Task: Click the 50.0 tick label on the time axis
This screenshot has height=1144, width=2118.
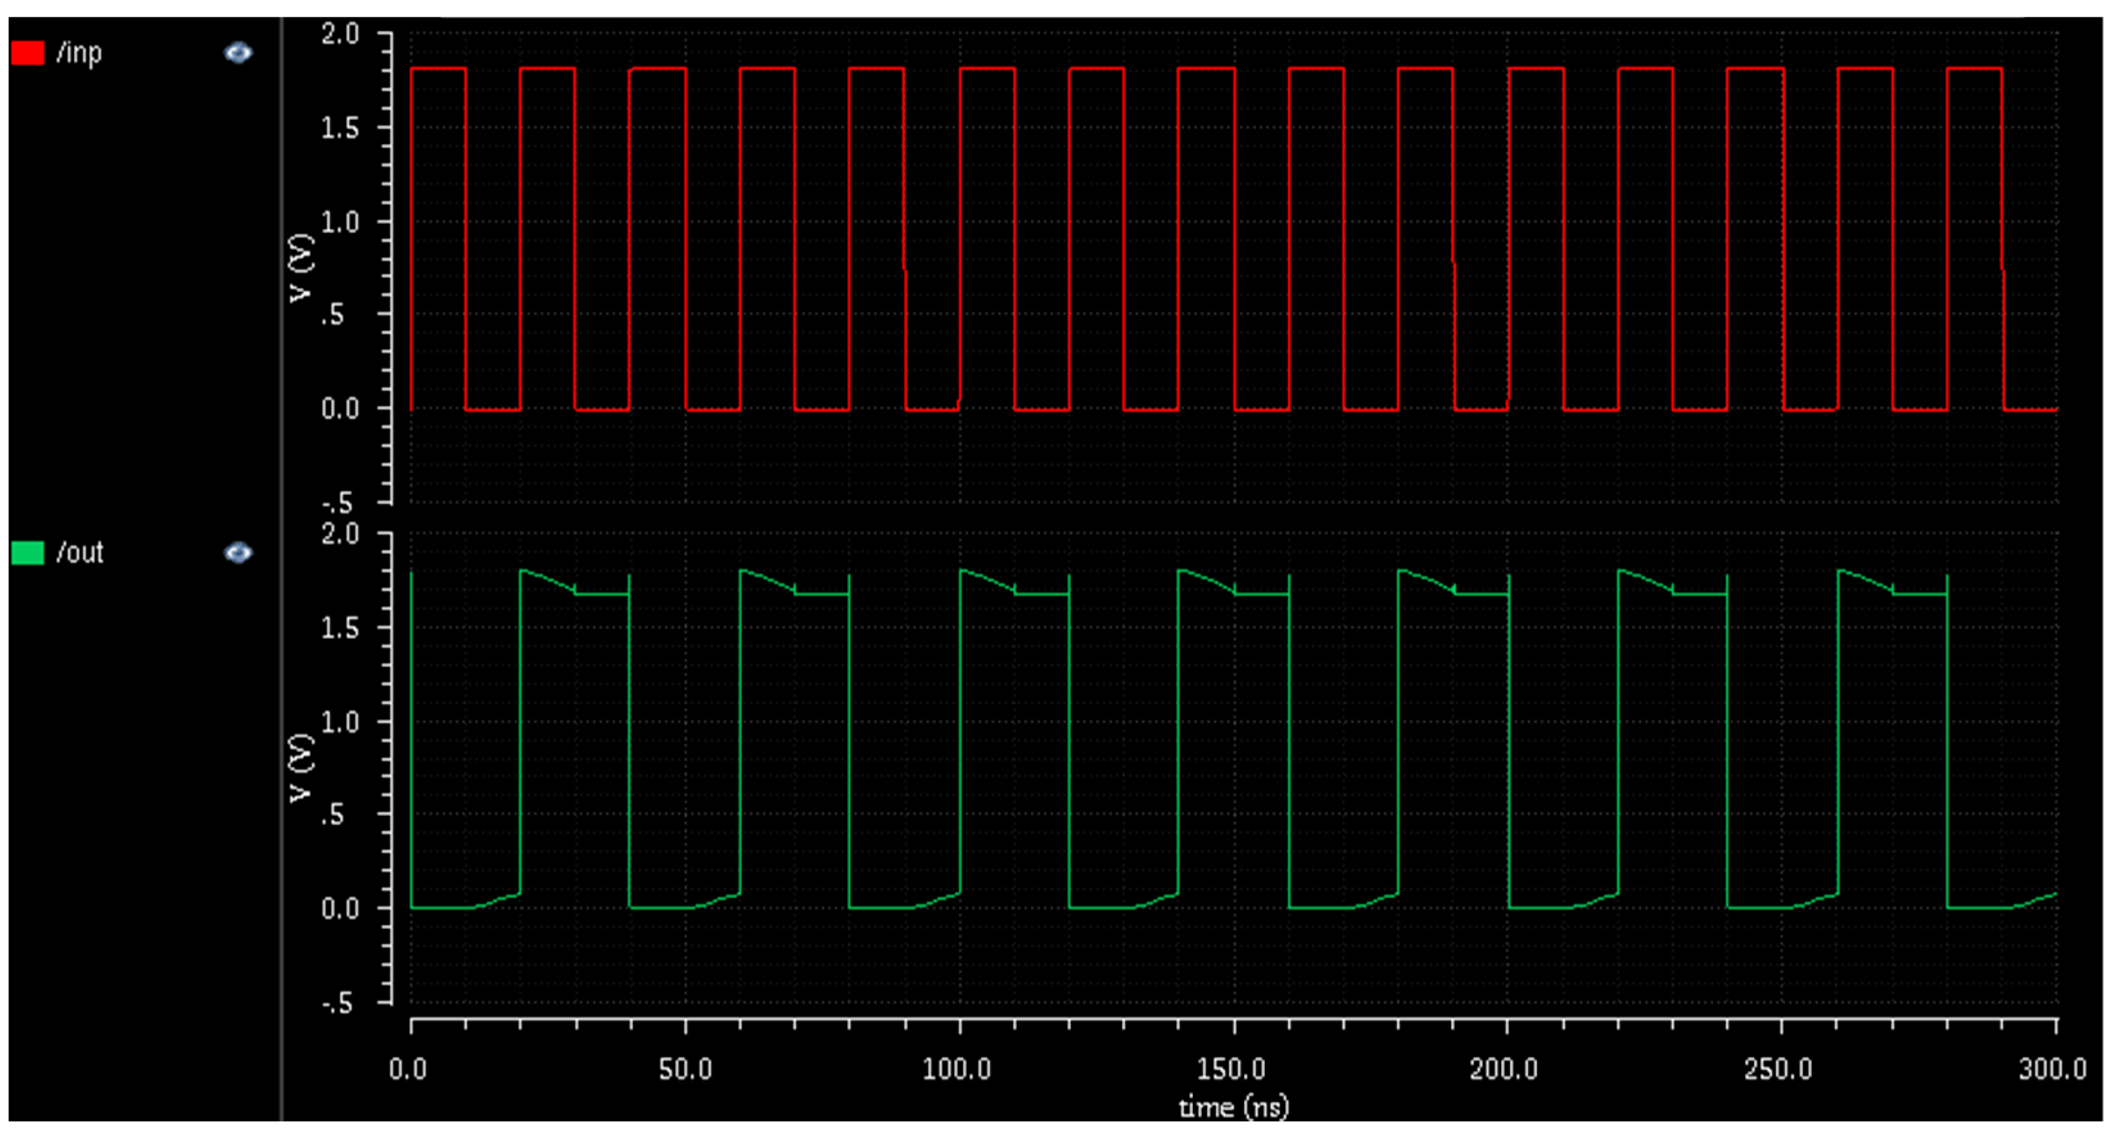Action: [x=685, y=1069]
